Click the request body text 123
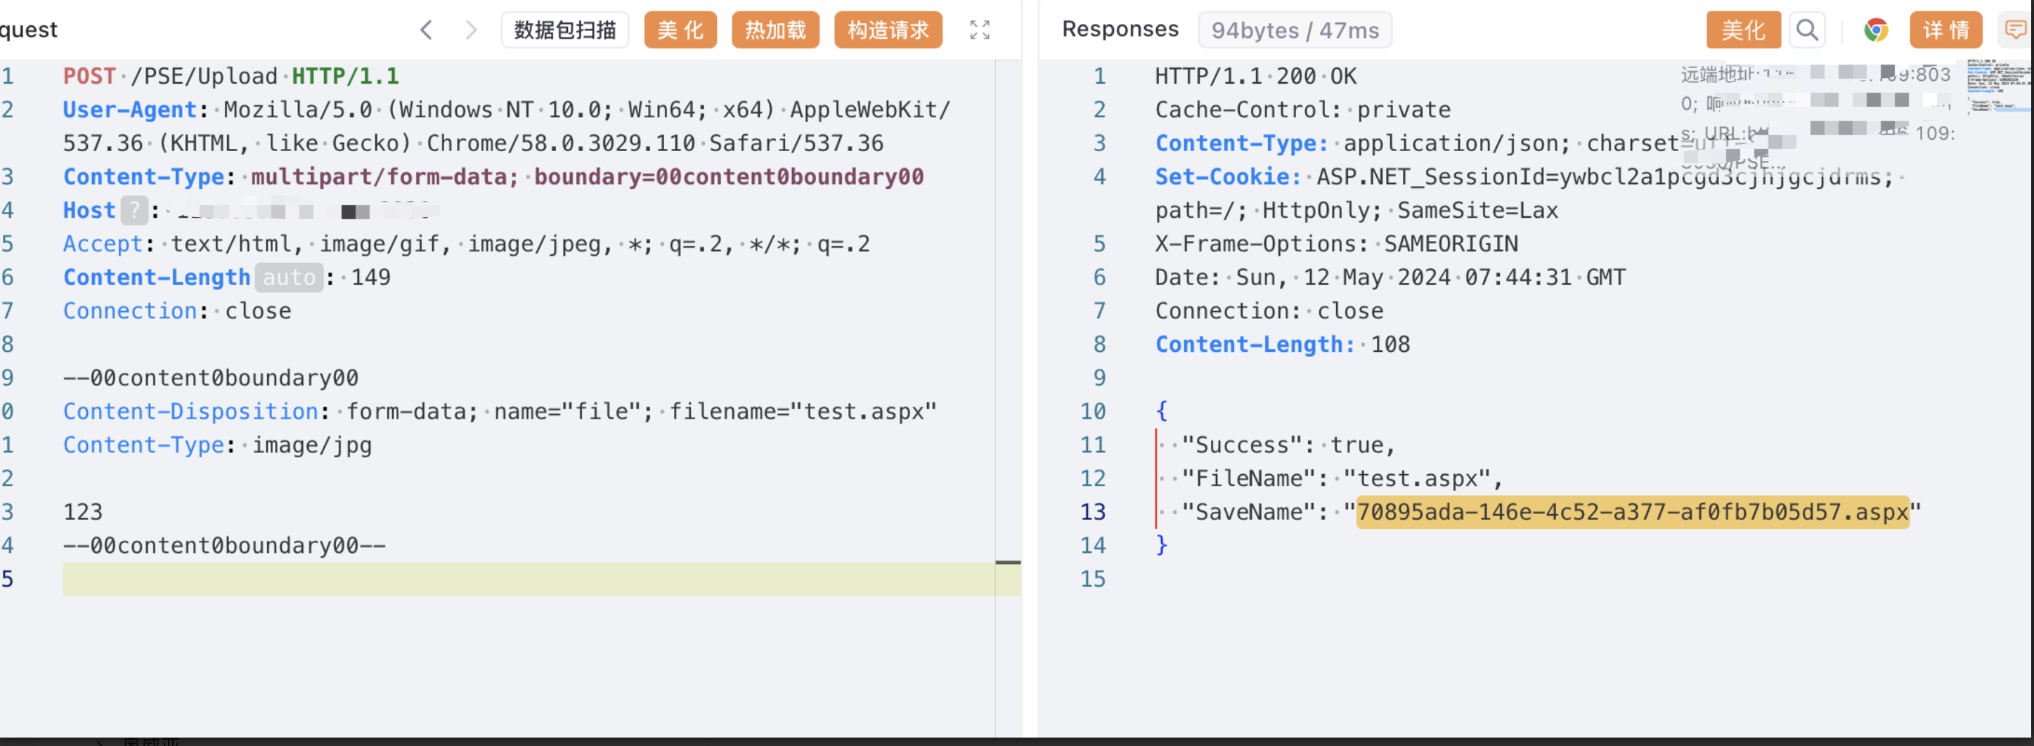This screenshot has height=746, width=2034. [x=83, y=511]
